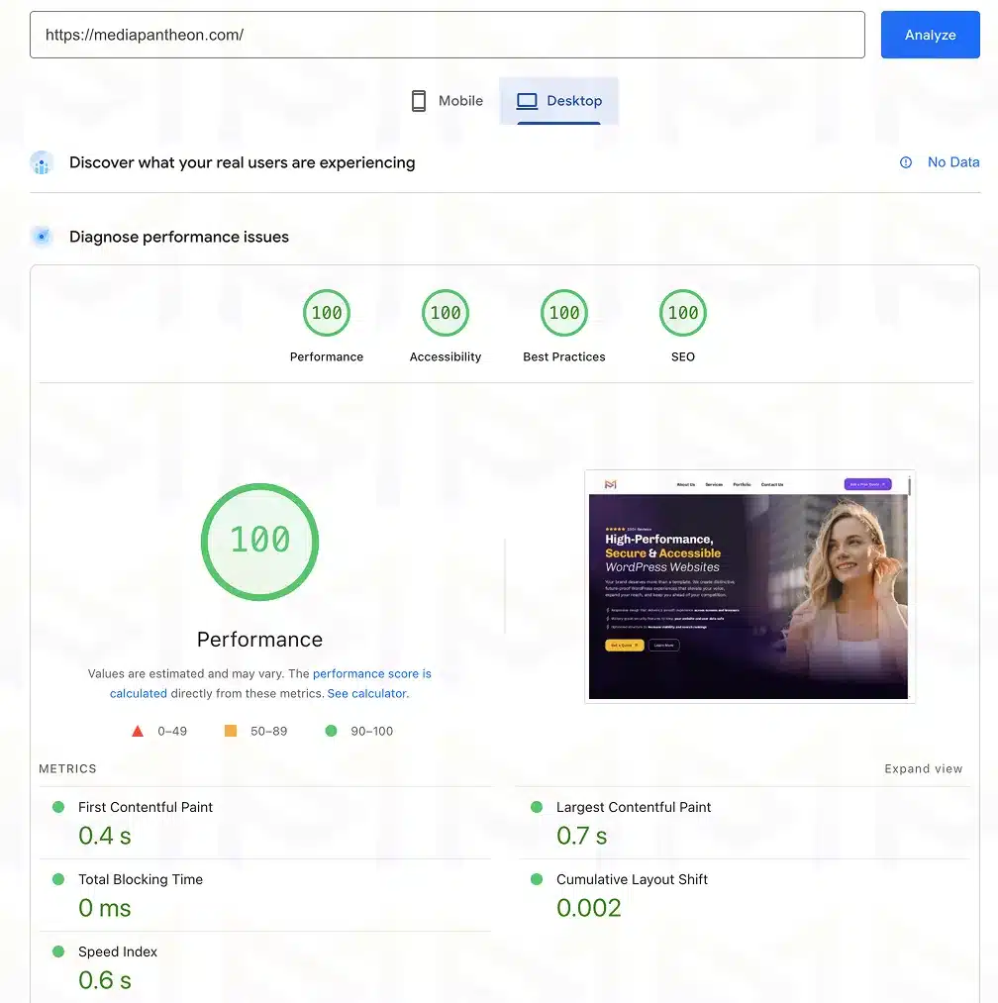Click the 0.7 s value
The image size is (998, 1003).
point(581,836)
